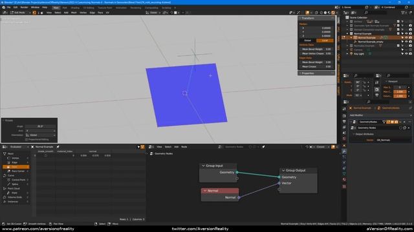
Task: Open viewport Mesh menu
Action: (74, 13)
